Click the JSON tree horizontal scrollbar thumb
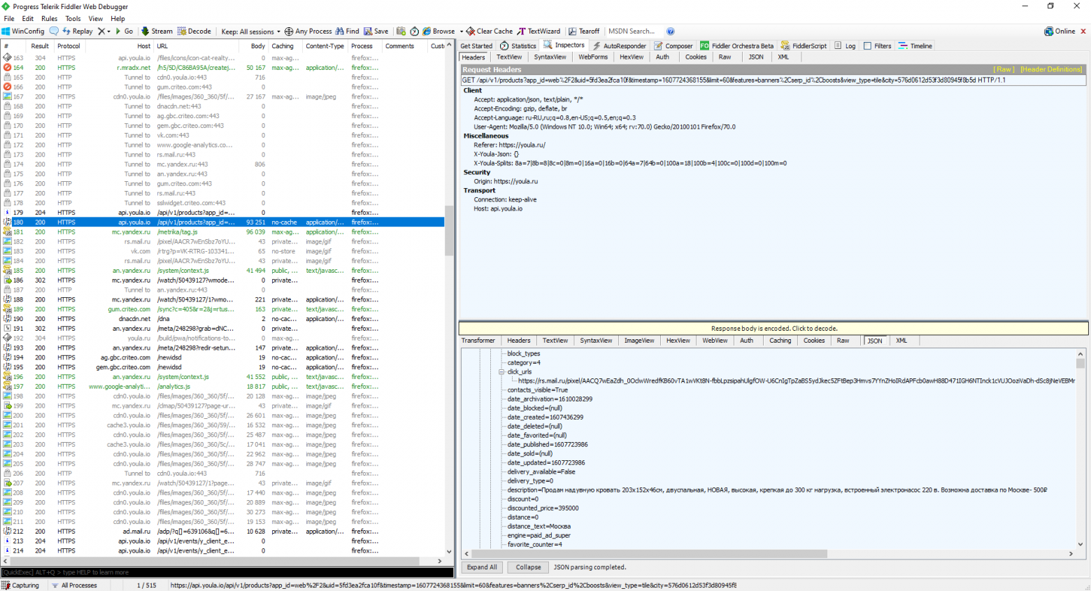 [x=648, y=553]
